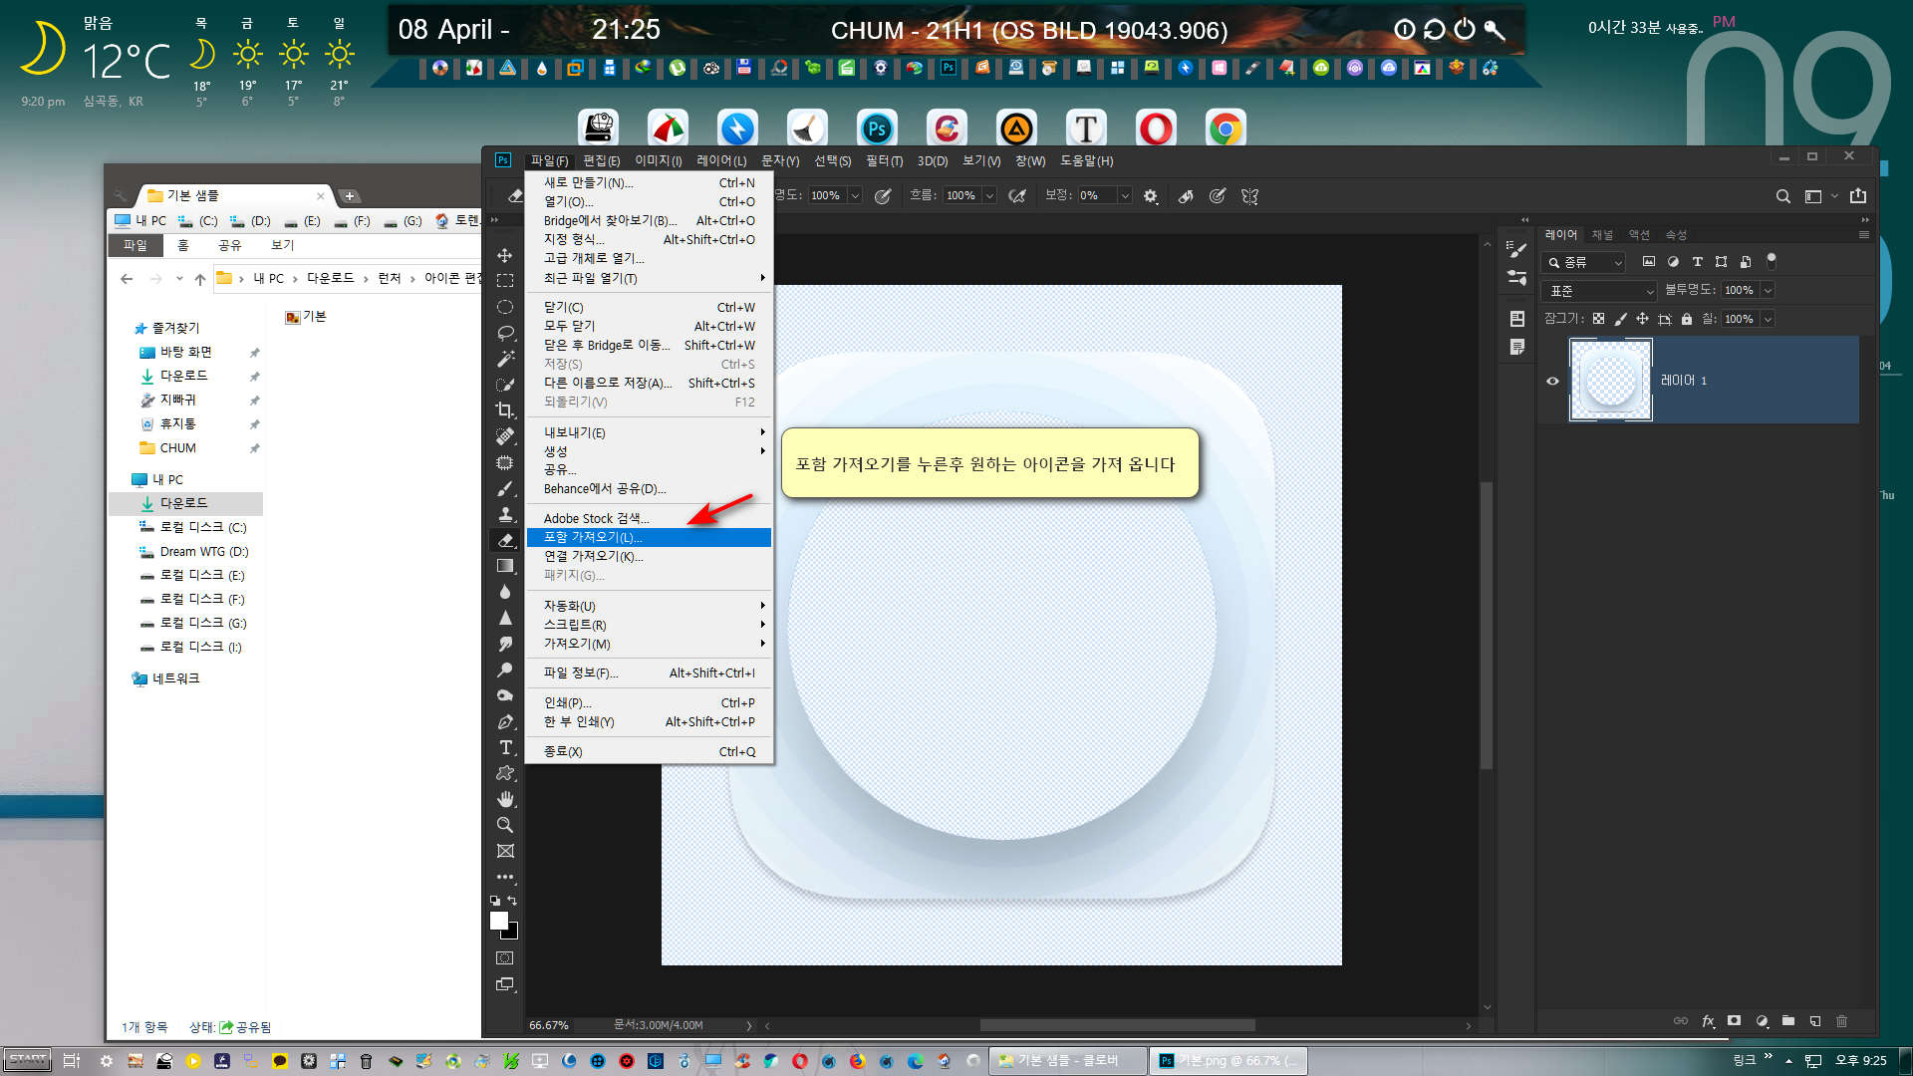The width and height of the screenshot is (1913, 1076).
Task: Open flow 흐름 100% dropdown arrow
Action: (x=989, y=196)
